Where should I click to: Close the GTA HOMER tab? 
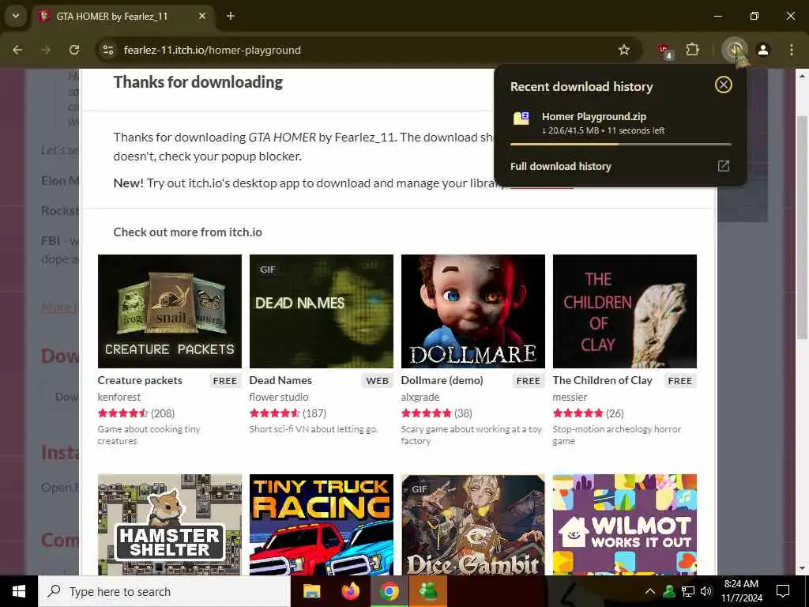point(202,16)
